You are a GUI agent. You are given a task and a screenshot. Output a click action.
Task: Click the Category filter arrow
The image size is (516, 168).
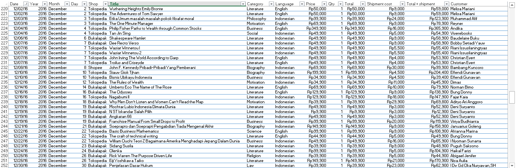[x=271, y=4]
